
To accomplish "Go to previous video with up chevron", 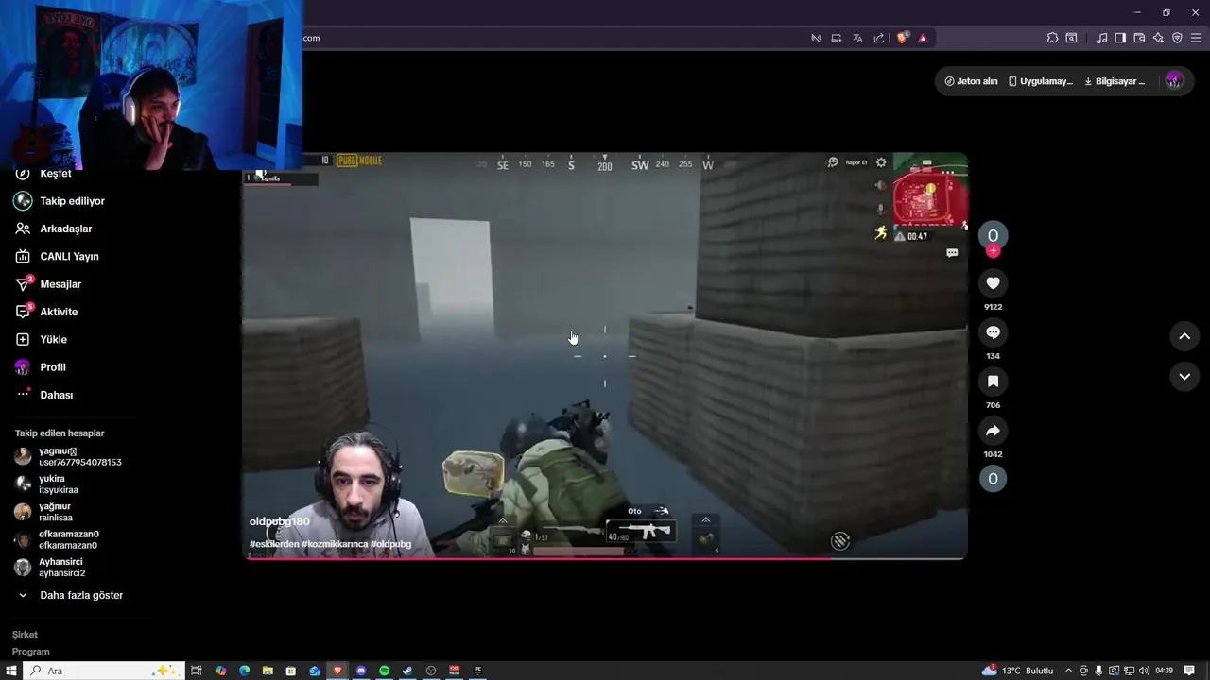I will point(1184,336).
